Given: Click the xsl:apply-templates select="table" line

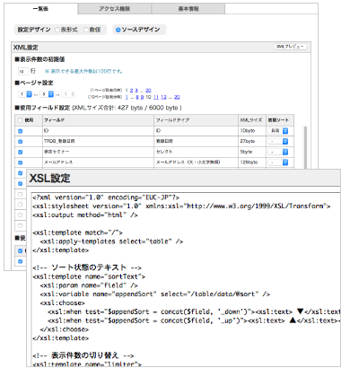Looking at the screenshot, I should tap(111, 241).
